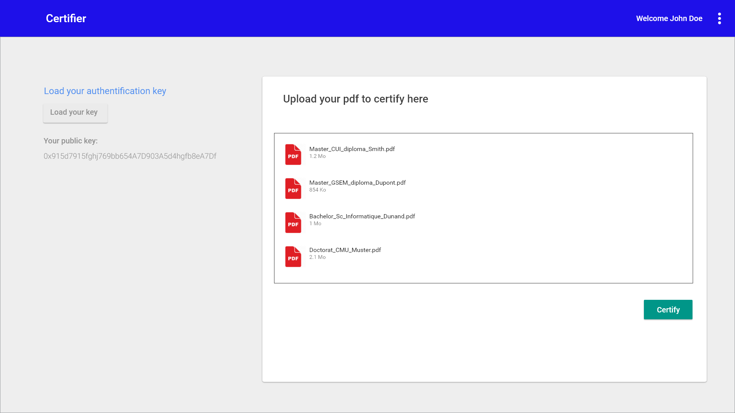This screenshot has height=413, width=735.
Task: Click the PDF icon for Master_CUI_diploma_Smith.pdf
Action: (293, 154)
